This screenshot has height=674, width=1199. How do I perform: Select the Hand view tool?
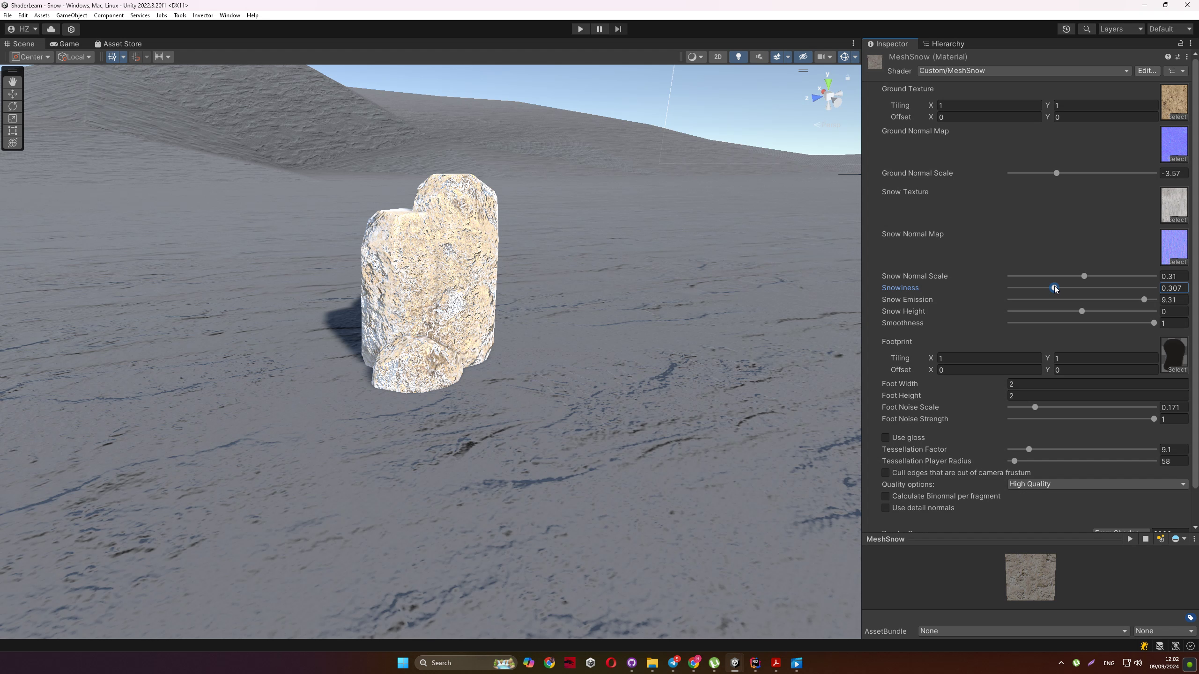coord(13,82)
